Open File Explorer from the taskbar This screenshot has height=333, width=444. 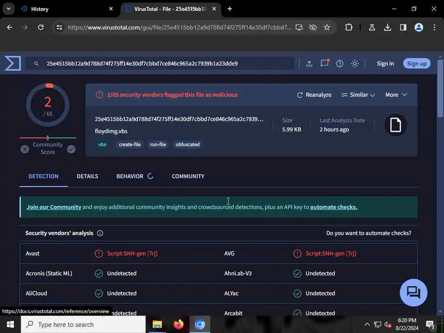(157, 324)
